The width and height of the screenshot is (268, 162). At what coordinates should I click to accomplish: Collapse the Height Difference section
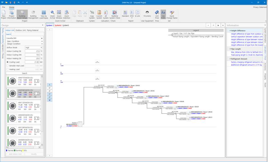(230, 31)
